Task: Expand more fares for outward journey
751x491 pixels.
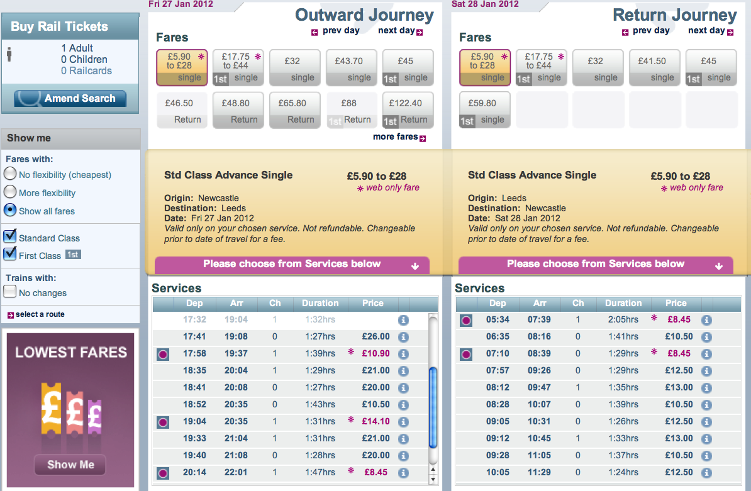Action: point(399,137)
